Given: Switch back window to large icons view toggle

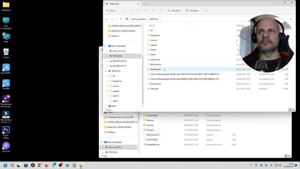Looking at the screenshot, I should pos(289,156).
